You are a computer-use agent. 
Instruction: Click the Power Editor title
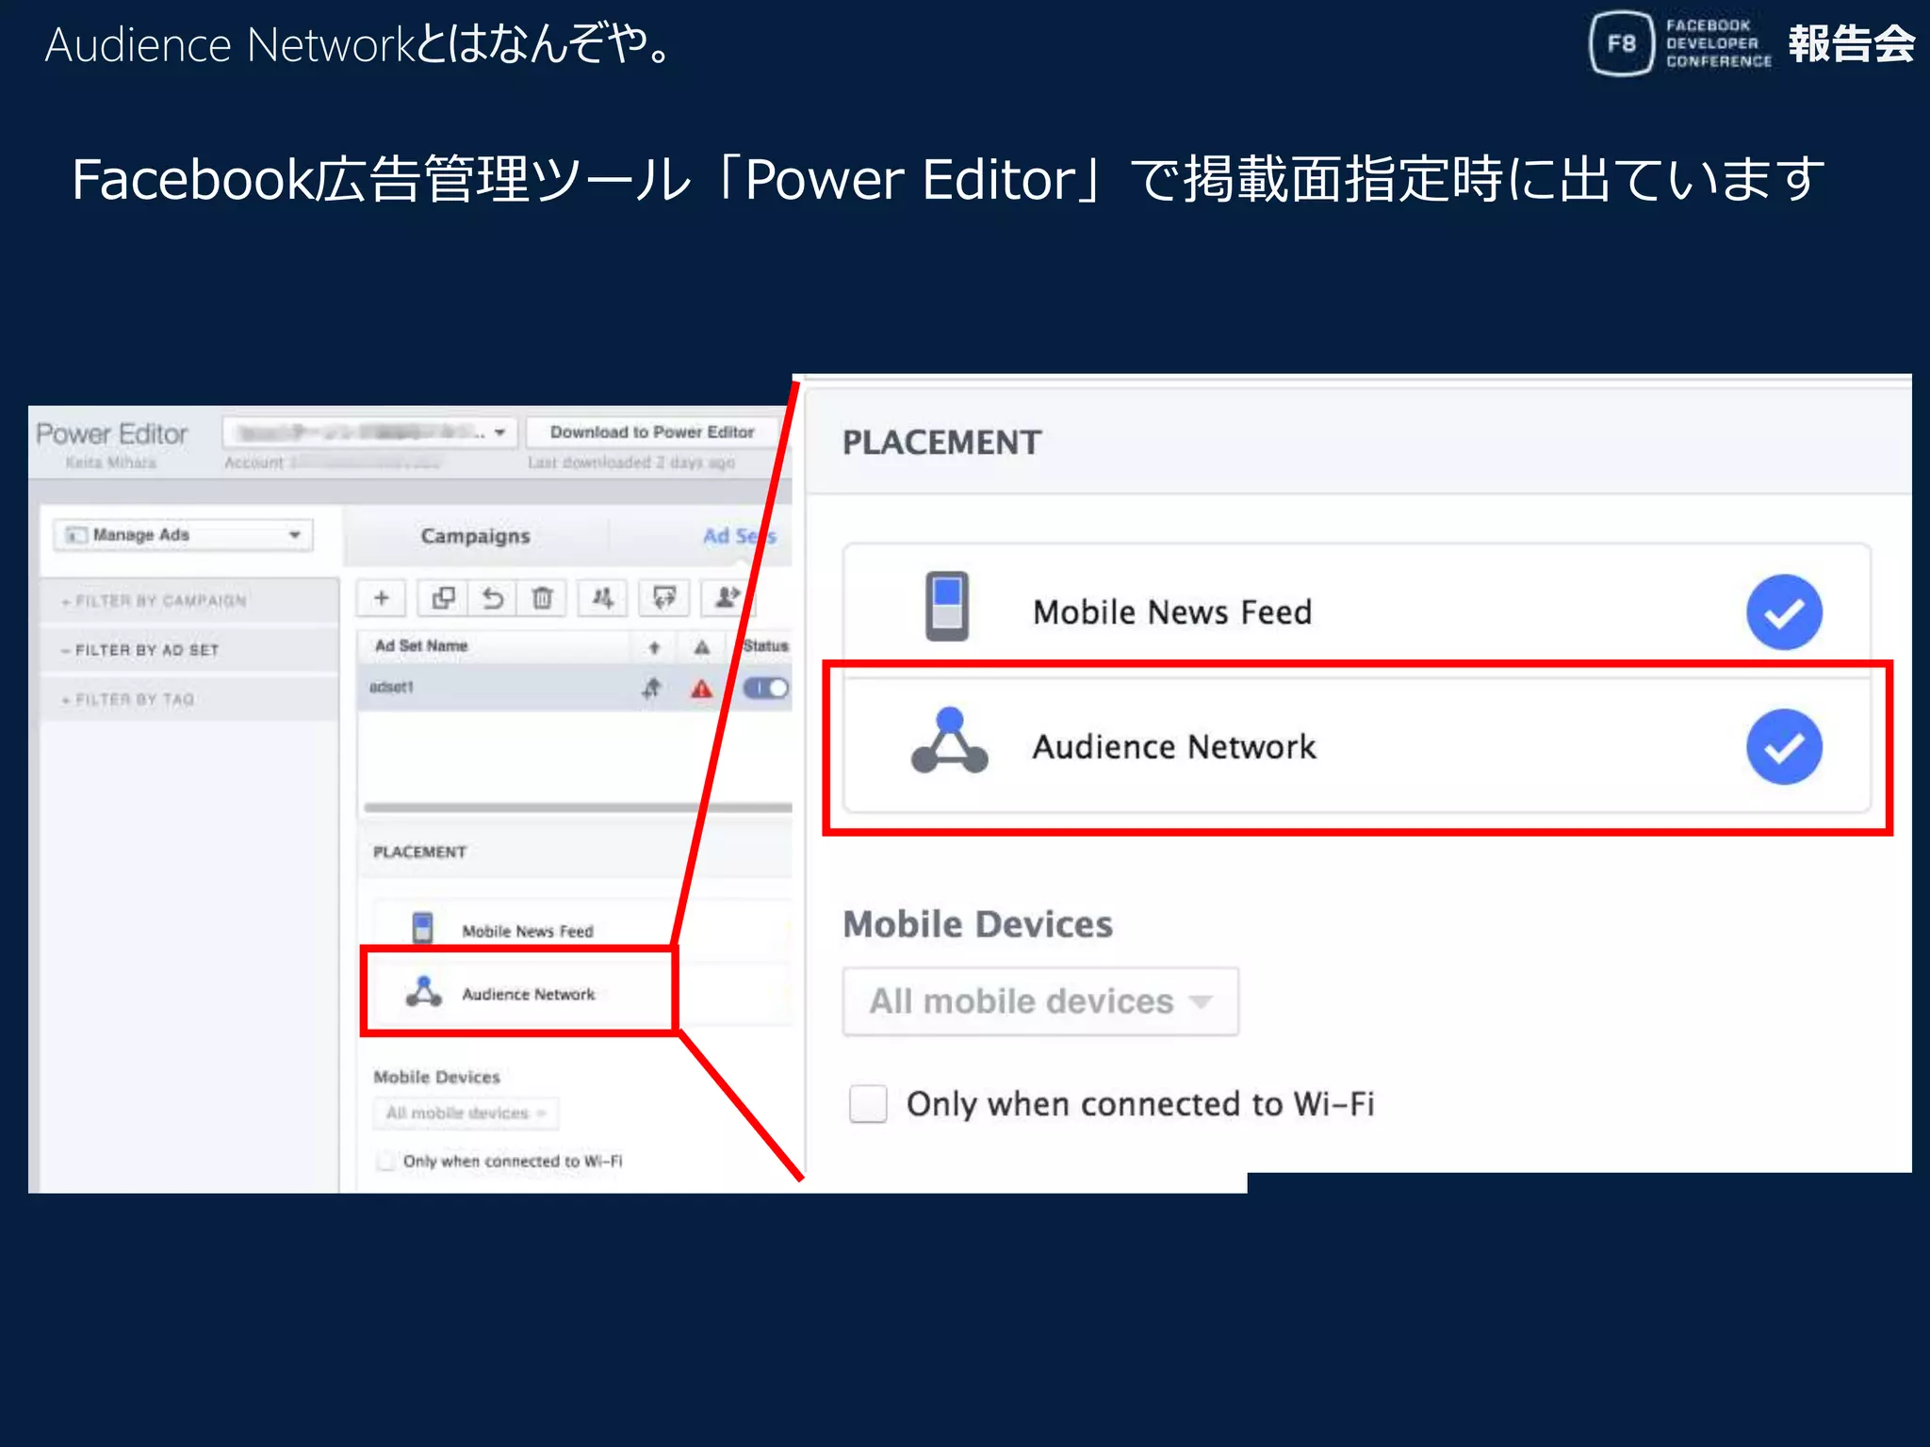[x=111, y=434]
